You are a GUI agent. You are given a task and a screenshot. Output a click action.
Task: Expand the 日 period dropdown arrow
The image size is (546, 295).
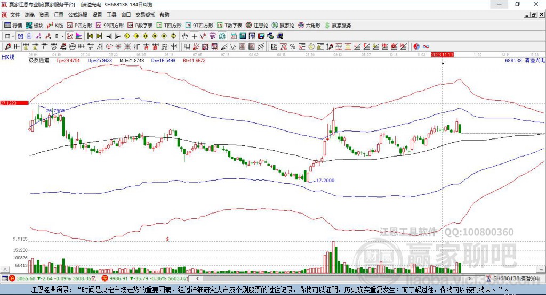(x=13, y=36)
